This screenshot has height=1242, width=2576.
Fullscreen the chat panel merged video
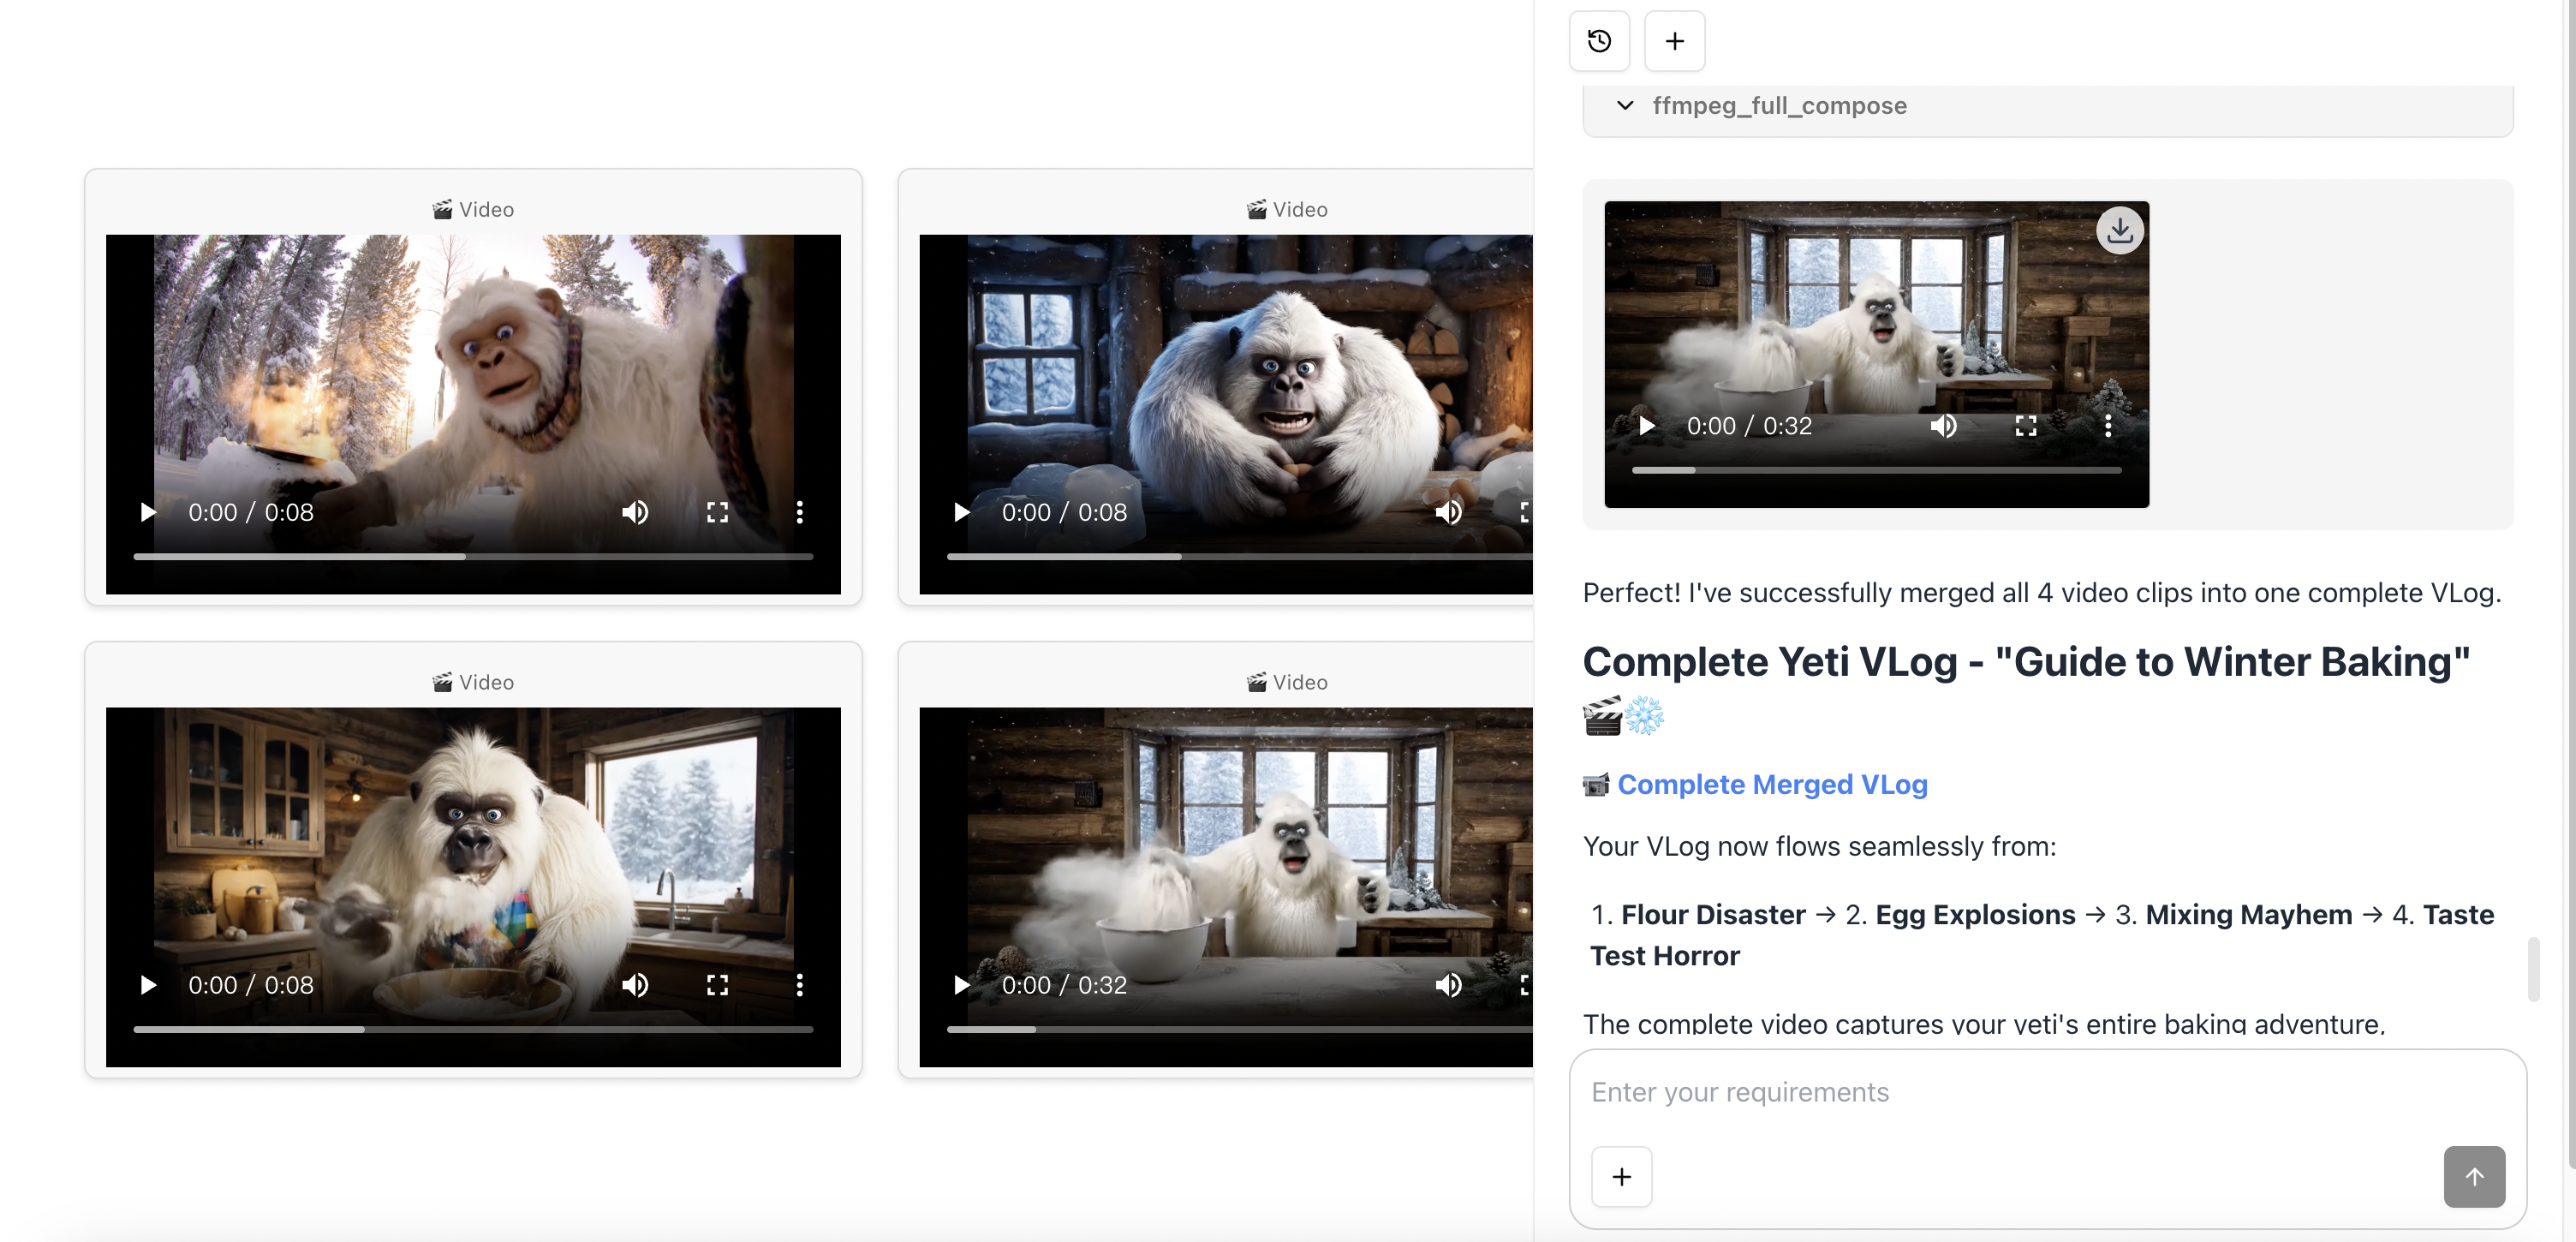[x=2026, y=426]
